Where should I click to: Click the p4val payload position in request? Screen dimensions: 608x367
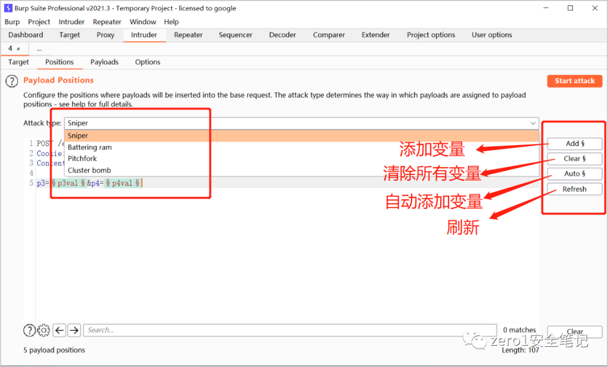coord(123,183)
